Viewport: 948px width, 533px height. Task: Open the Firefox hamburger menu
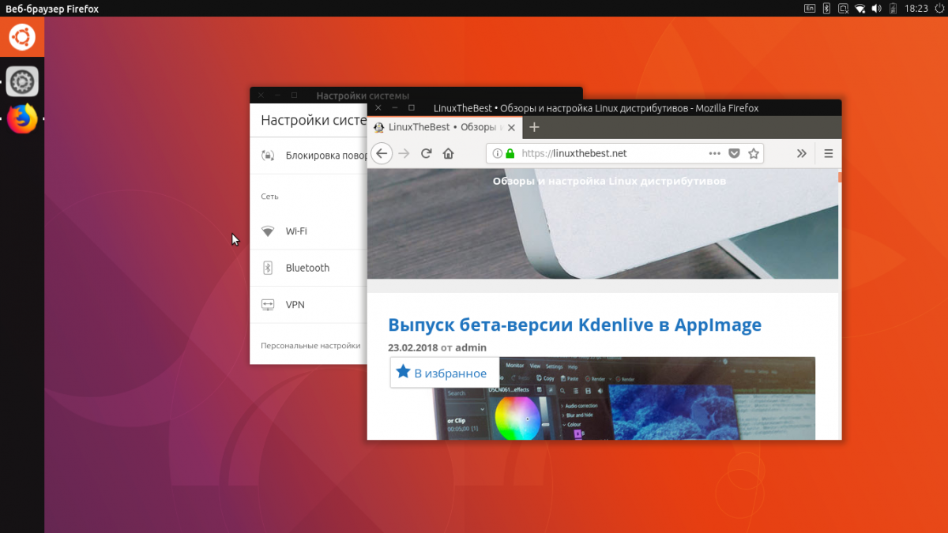(829, 153)
